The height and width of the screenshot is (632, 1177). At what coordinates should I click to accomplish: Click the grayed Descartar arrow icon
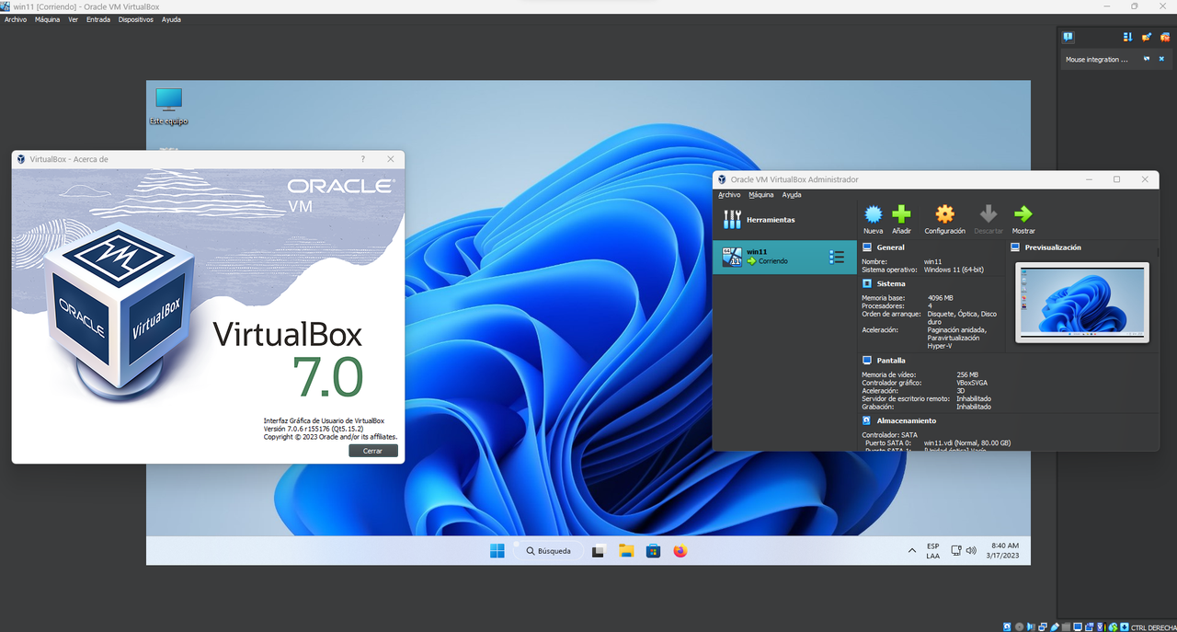point(988,214)
